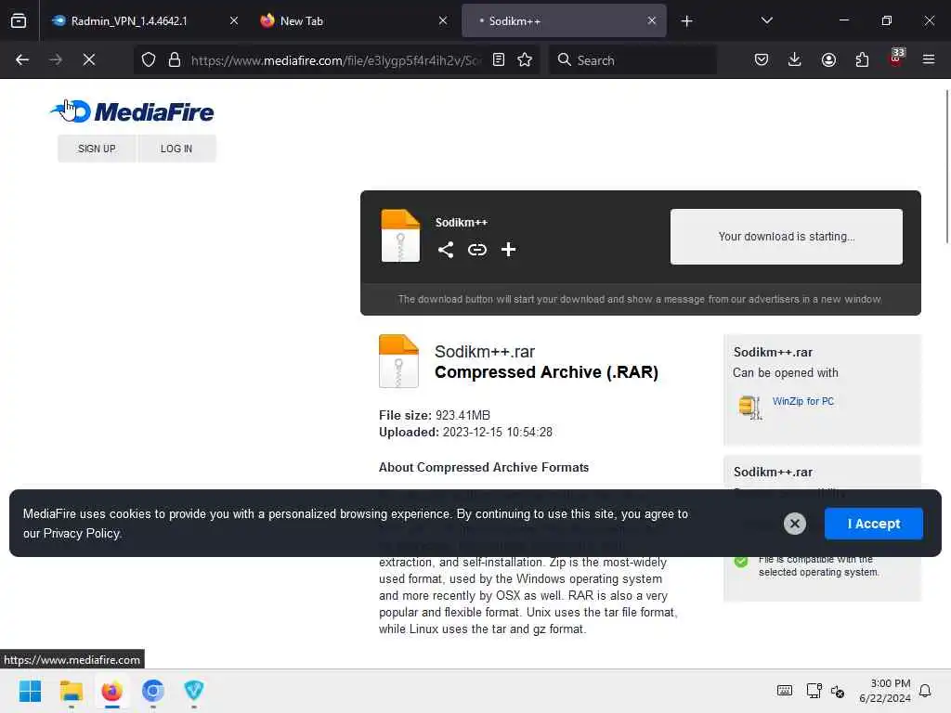Open Firefox View tab list icon
Image resolution: width=951 pixels, height=713 pixels.
point(19,20)
